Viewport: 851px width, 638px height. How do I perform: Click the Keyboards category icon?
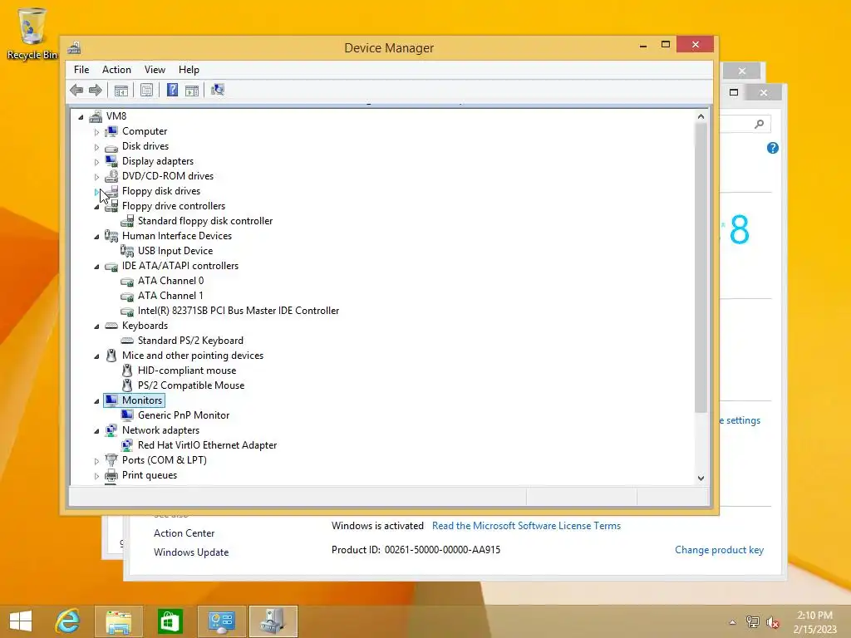point(111,326)
